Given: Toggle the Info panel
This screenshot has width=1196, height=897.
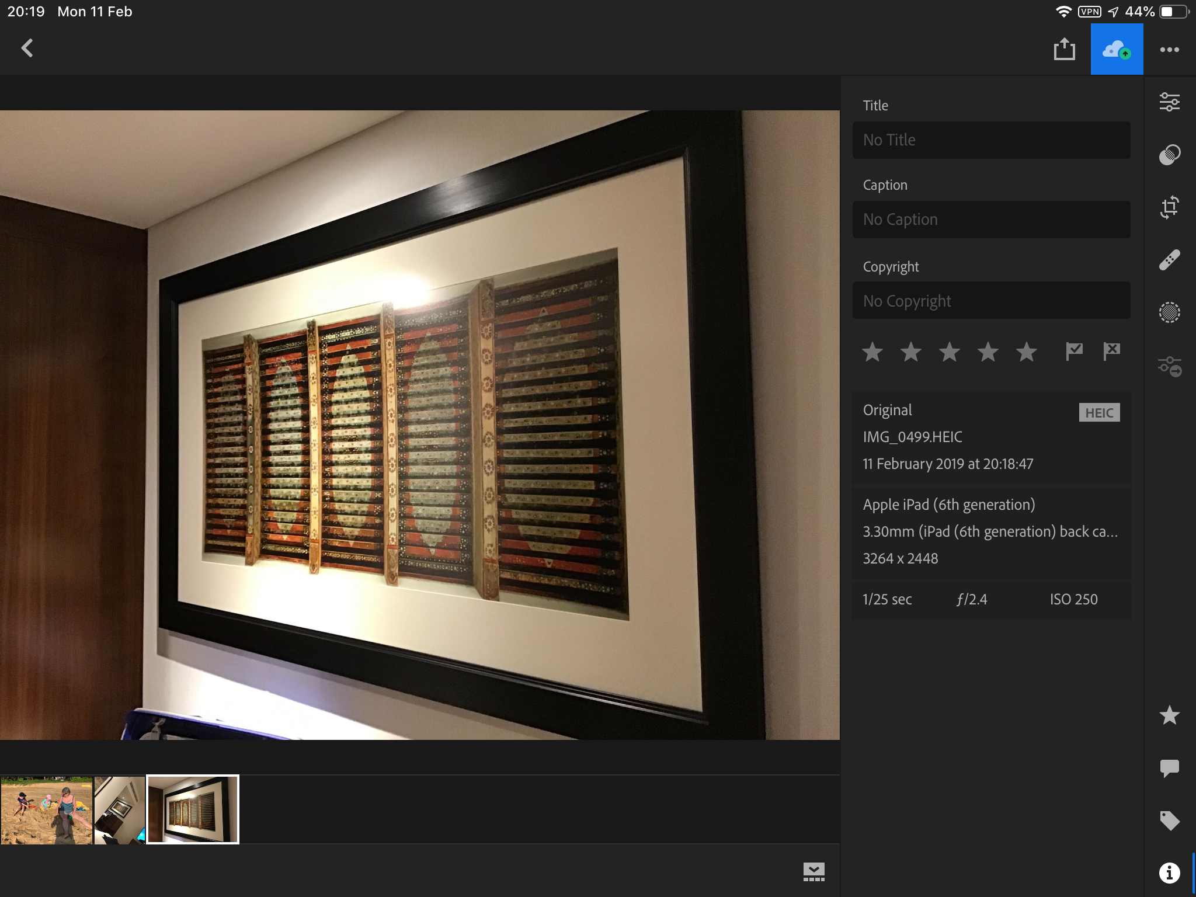Looking at the screenshot, I should pyautogui.click(x=1169, y=873).
